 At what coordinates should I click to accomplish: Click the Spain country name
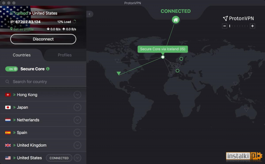click(22, 133)
